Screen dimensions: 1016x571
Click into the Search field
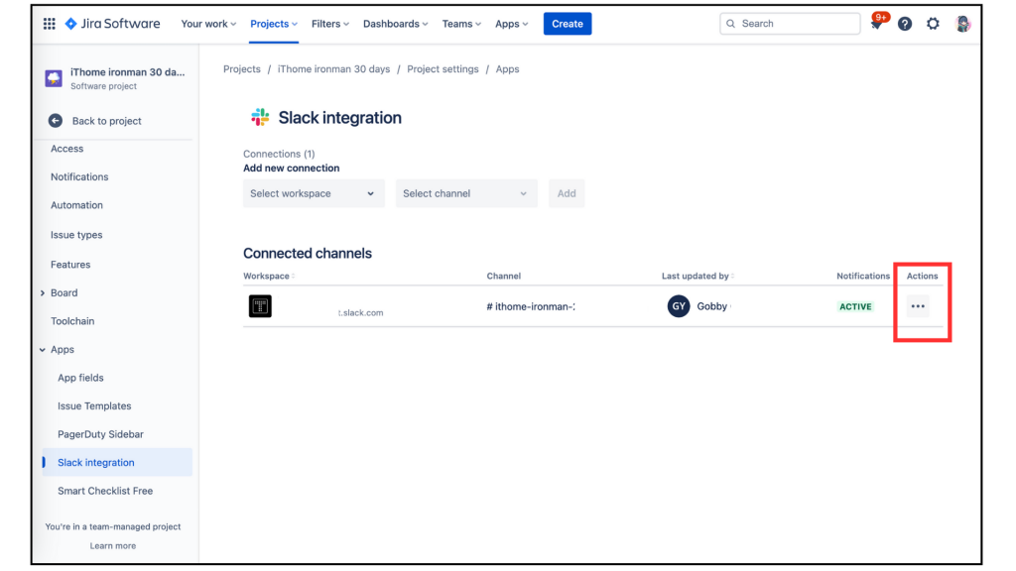790,24
